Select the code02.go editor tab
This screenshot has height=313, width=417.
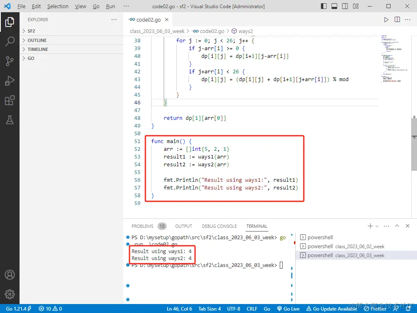tap(147, 20)
